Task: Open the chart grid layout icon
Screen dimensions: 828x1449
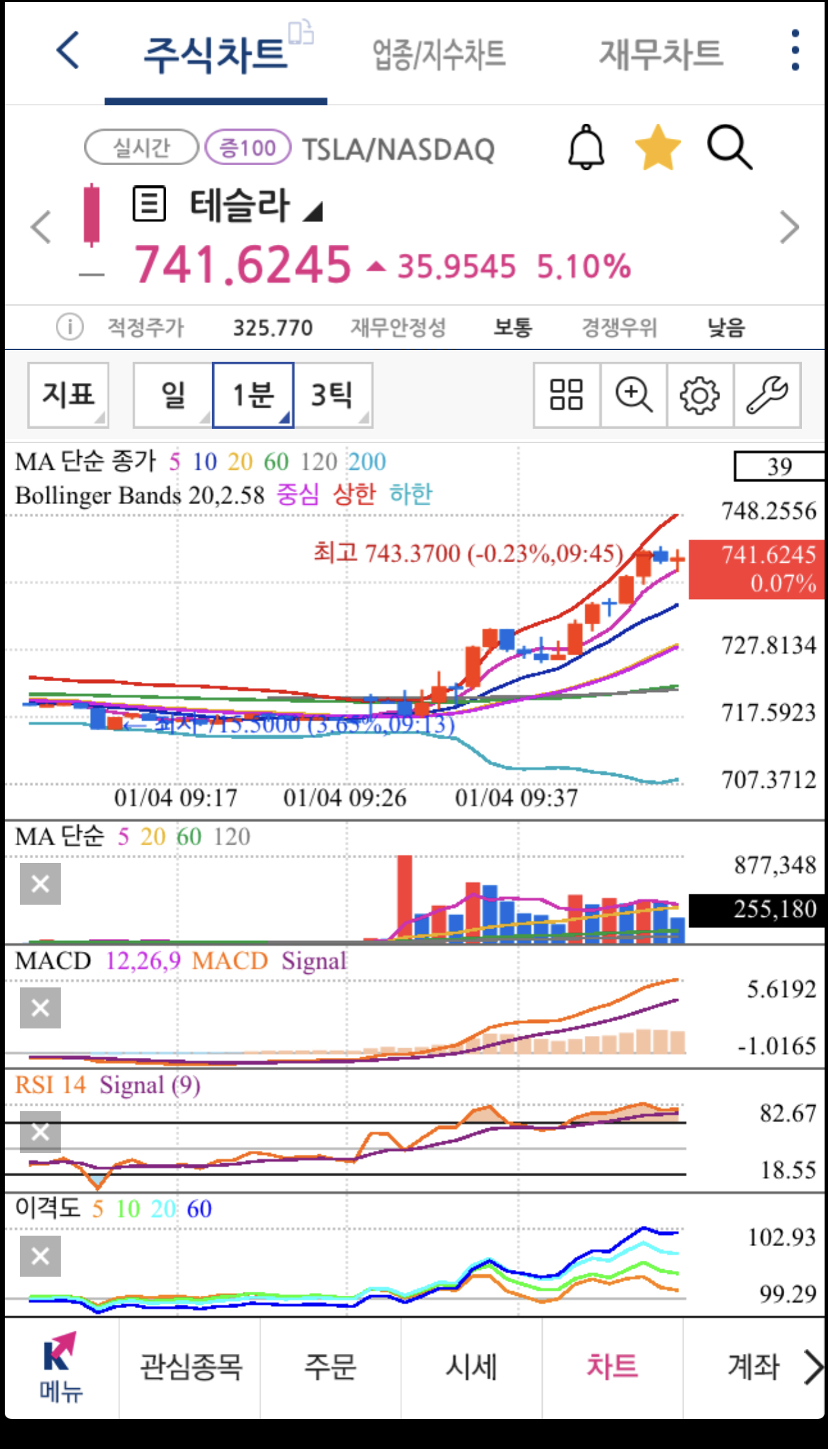Action: (566, 395)
